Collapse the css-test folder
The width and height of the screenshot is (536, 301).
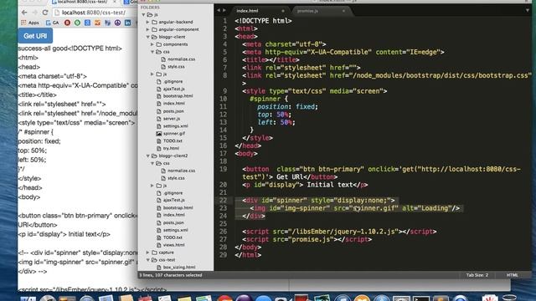[x=148, y=260]
